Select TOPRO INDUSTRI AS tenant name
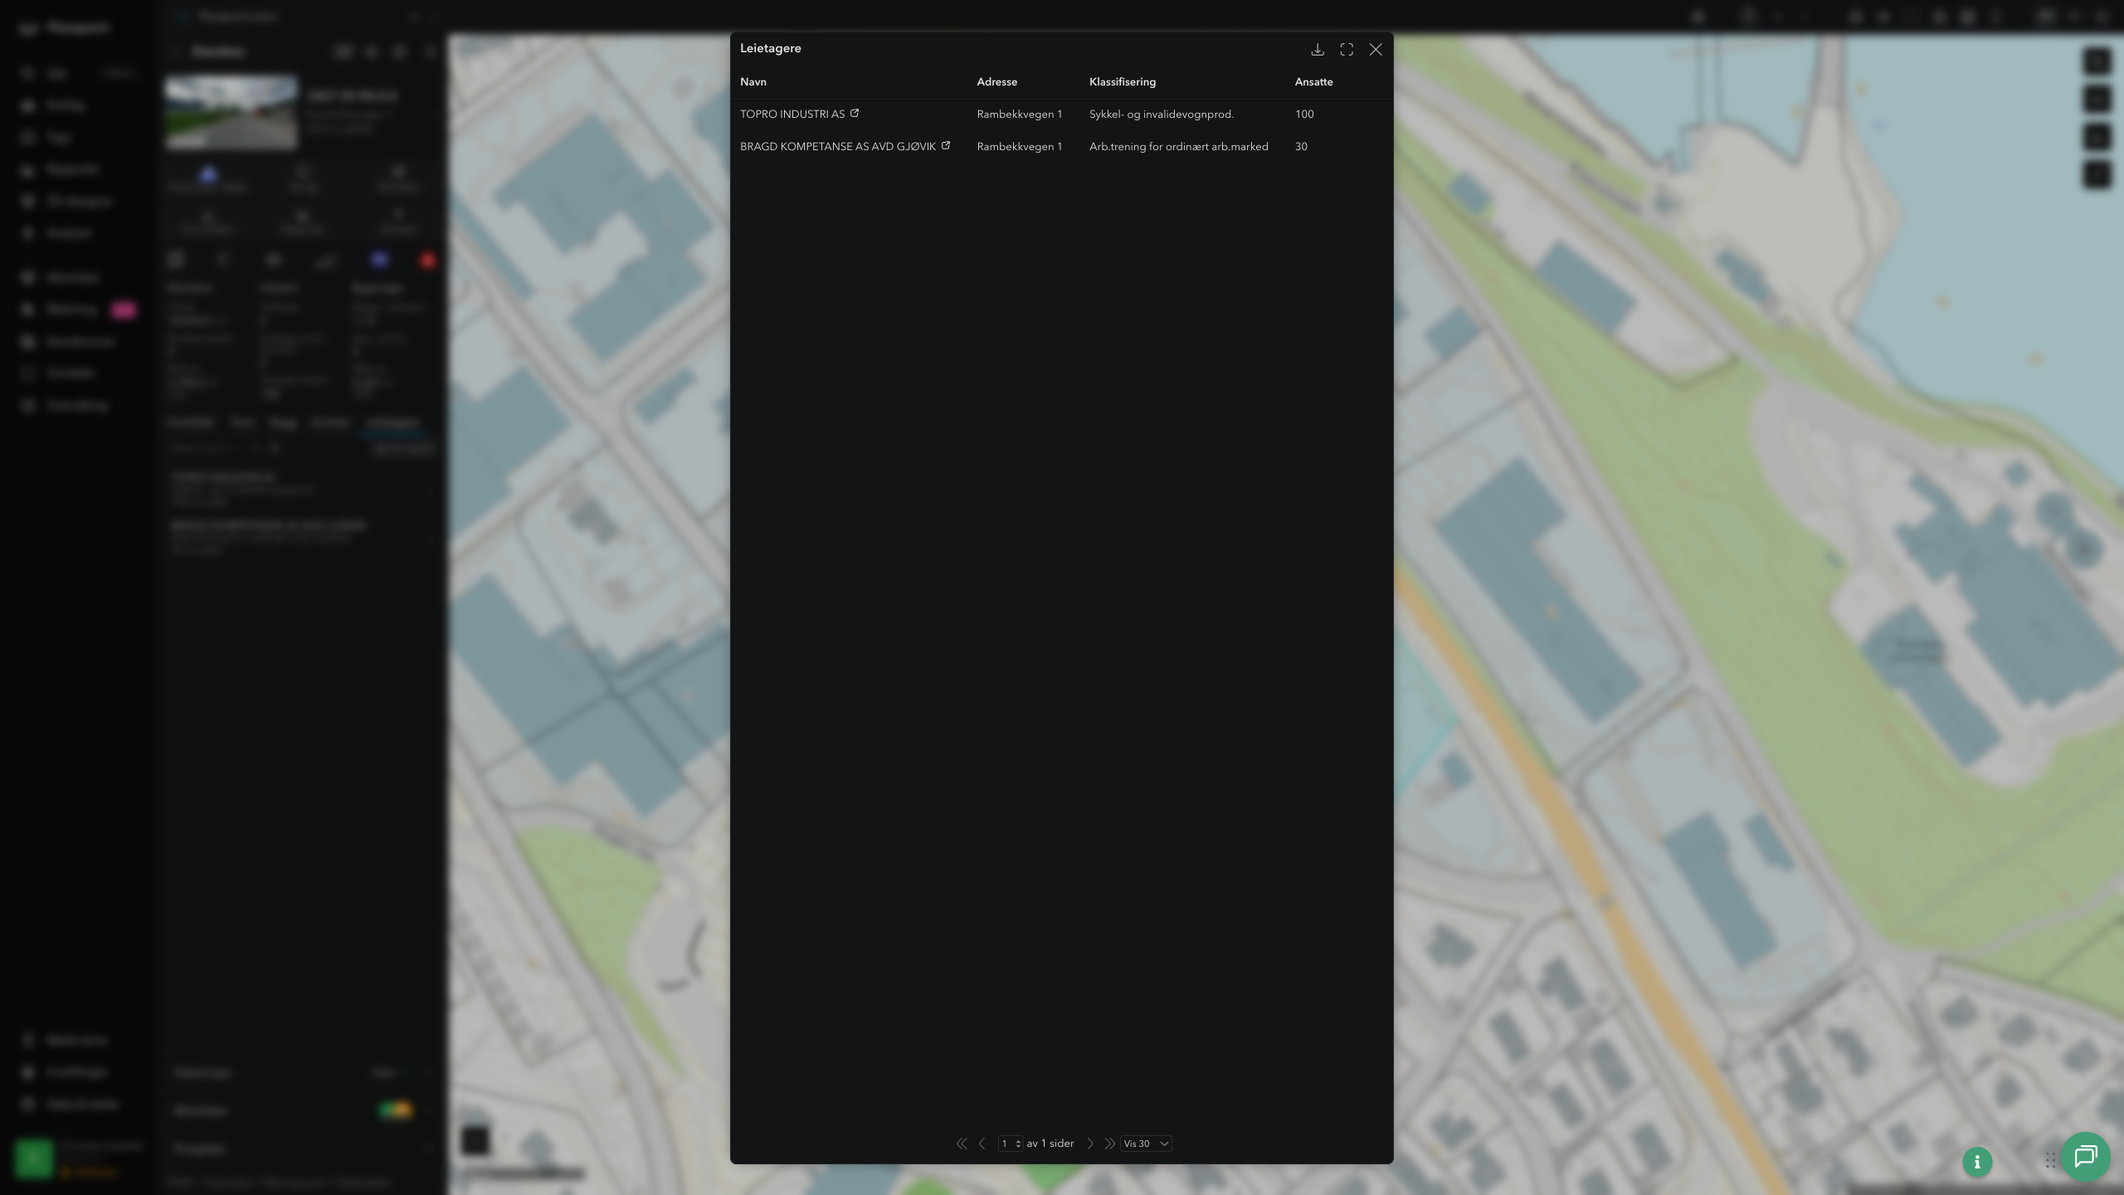The height and width of the screenshot is (1195, 2124). 792,115
